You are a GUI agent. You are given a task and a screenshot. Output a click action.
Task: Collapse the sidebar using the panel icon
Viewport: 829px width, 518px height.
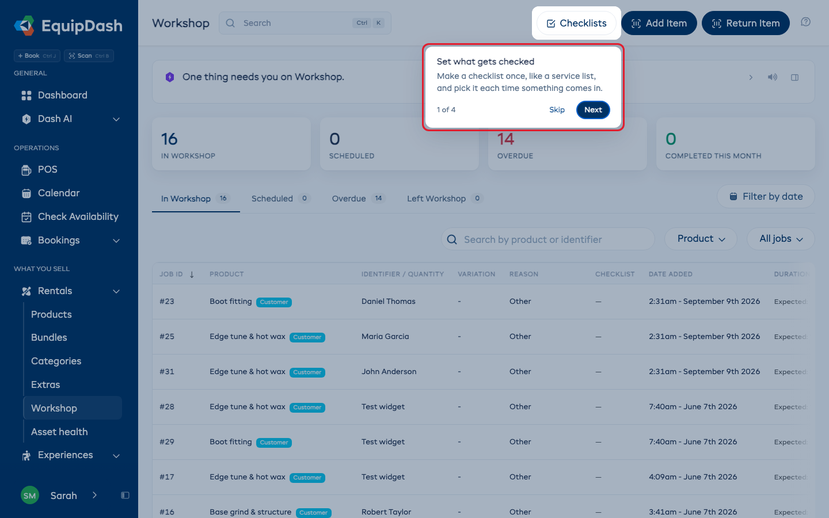pyautogui.click(x=125, y=496)
